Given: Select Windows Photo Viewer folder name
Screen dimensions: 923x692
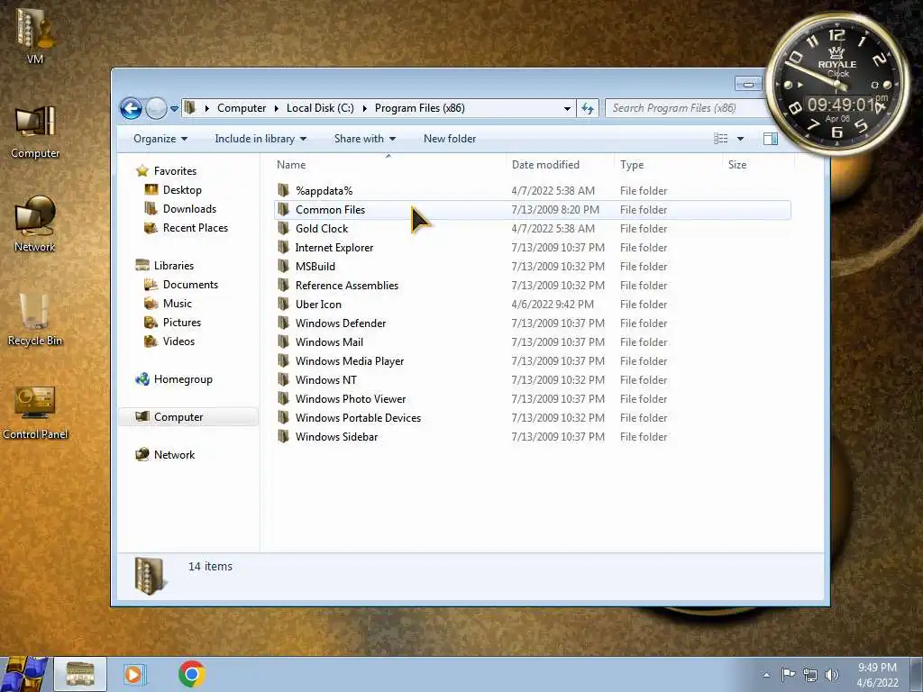Looking at the screenshot, I should click(x=351, y=399).
